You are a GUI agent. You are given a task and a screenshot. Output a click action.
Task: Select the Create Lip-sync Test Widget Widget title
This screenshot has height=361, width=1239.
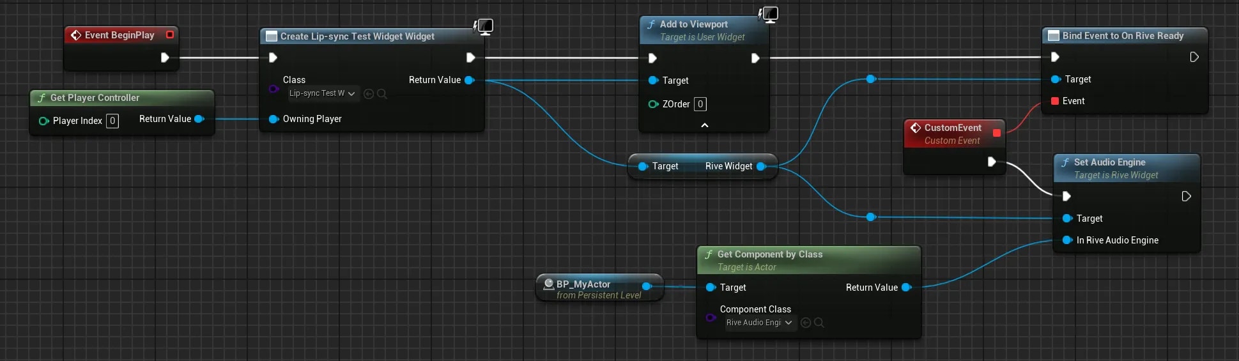click(x=357, y=36)
